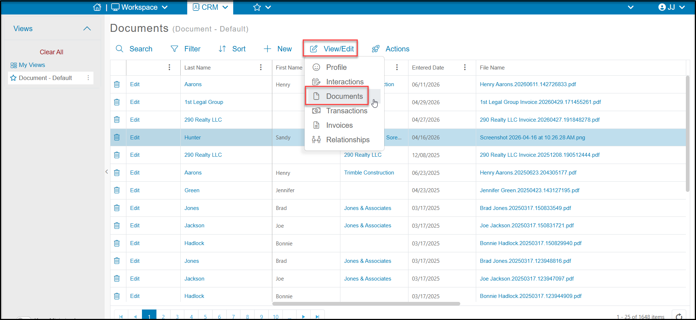The width and height of the screenshot is (696, 320).
Task: Refresh the documents grid
Action: click(679, 316)
